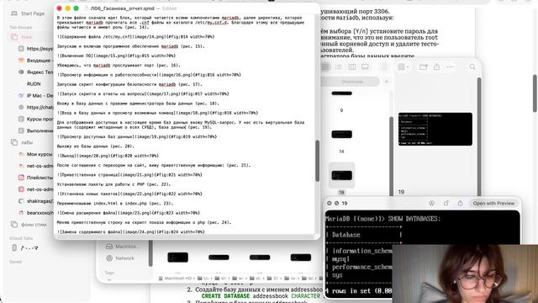
Task: Select Курсы прог tab in sidebar
Action: [36, 120]
